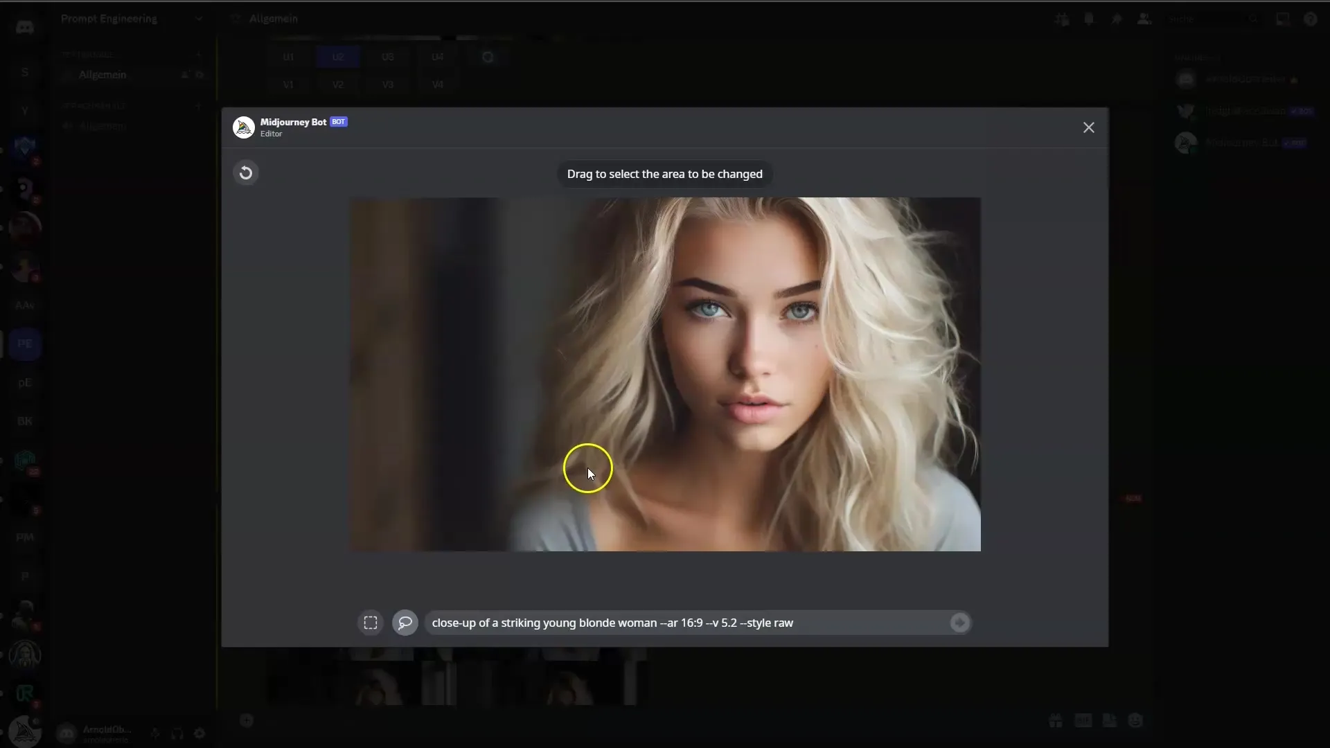Click the U1 upscale button

(288, 57)
